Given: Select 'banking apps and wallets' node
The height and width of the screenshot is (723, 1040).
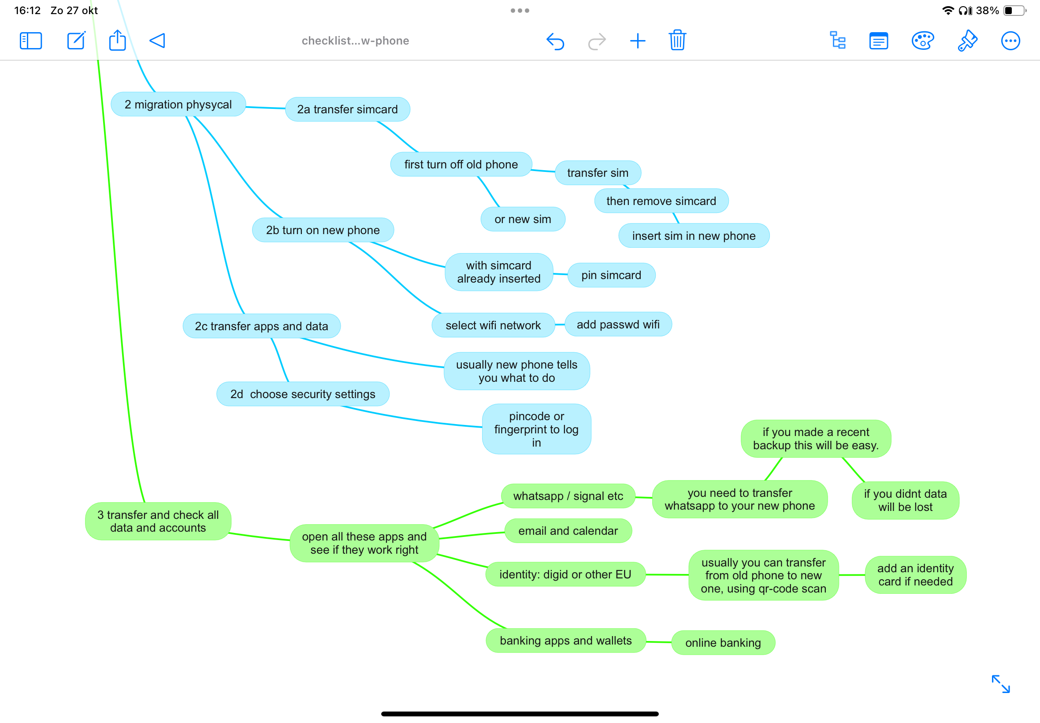Looking at the screenshot, I should tap(565, 641).
